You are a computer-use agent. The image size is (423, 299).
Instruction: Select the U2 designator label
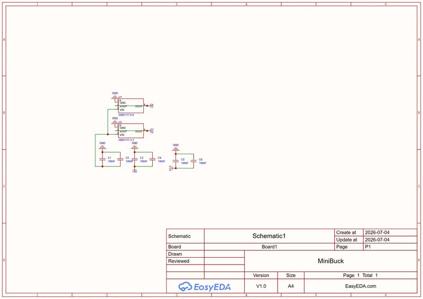coord(120,122)
